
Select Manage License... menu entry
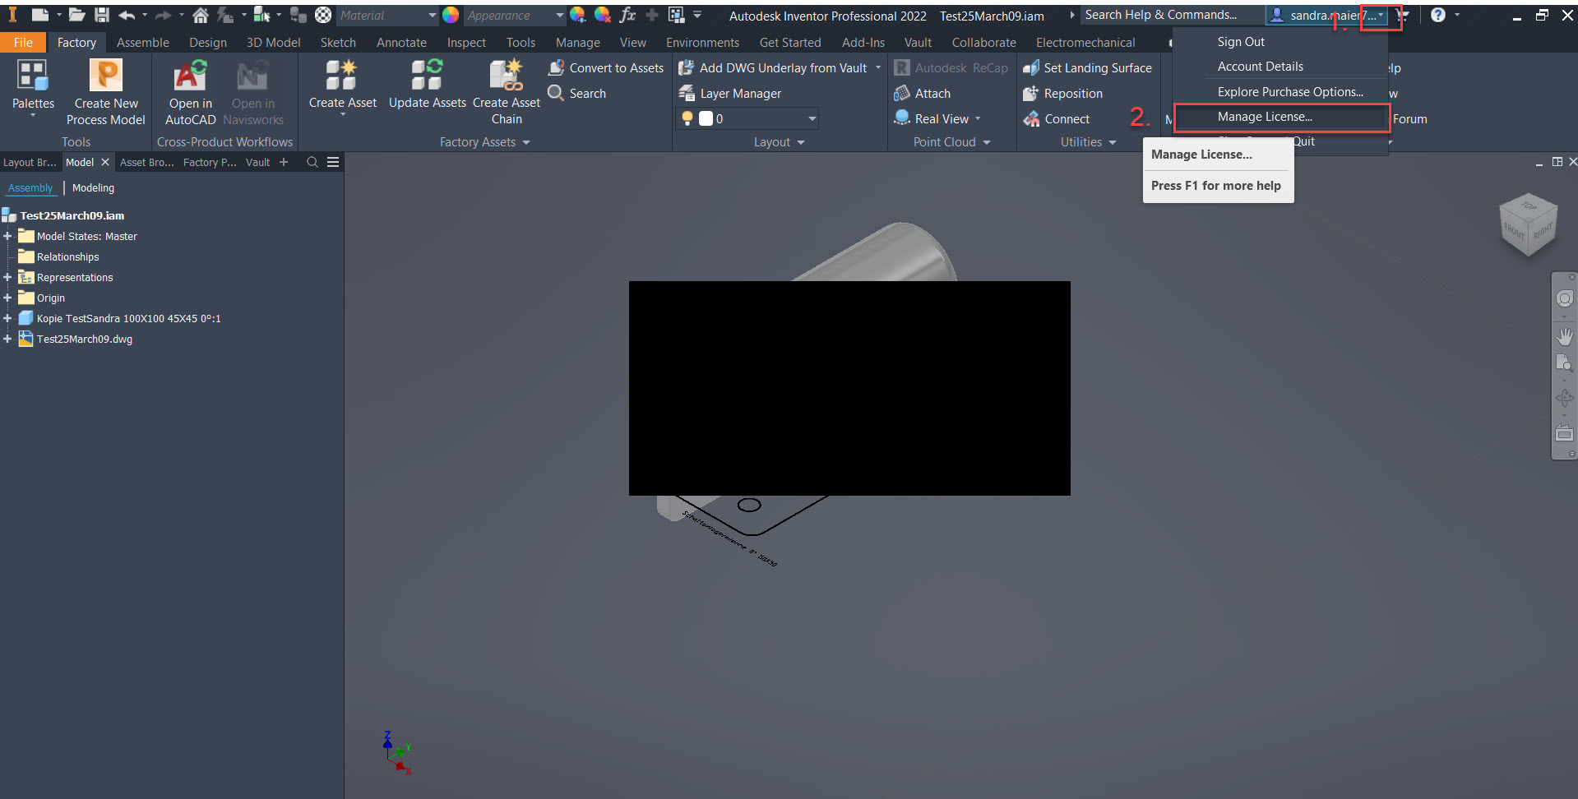click(1282, 117)
